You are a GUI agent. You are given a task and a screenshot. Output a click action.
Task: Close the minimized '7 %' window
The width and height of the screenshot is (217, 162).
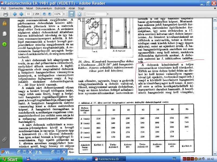64,152
